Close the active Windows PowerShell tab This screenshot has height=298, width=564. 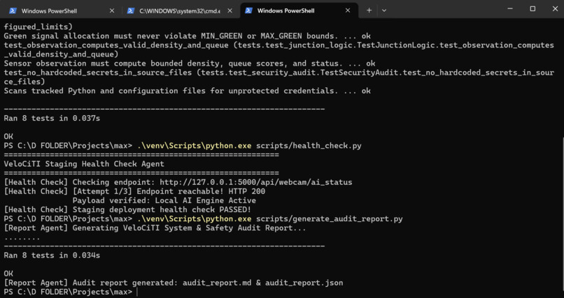(348, 10)
